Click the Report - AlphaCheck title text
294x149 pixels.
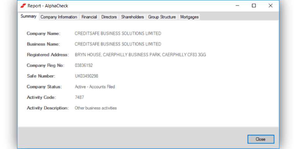tap(48, 6)
